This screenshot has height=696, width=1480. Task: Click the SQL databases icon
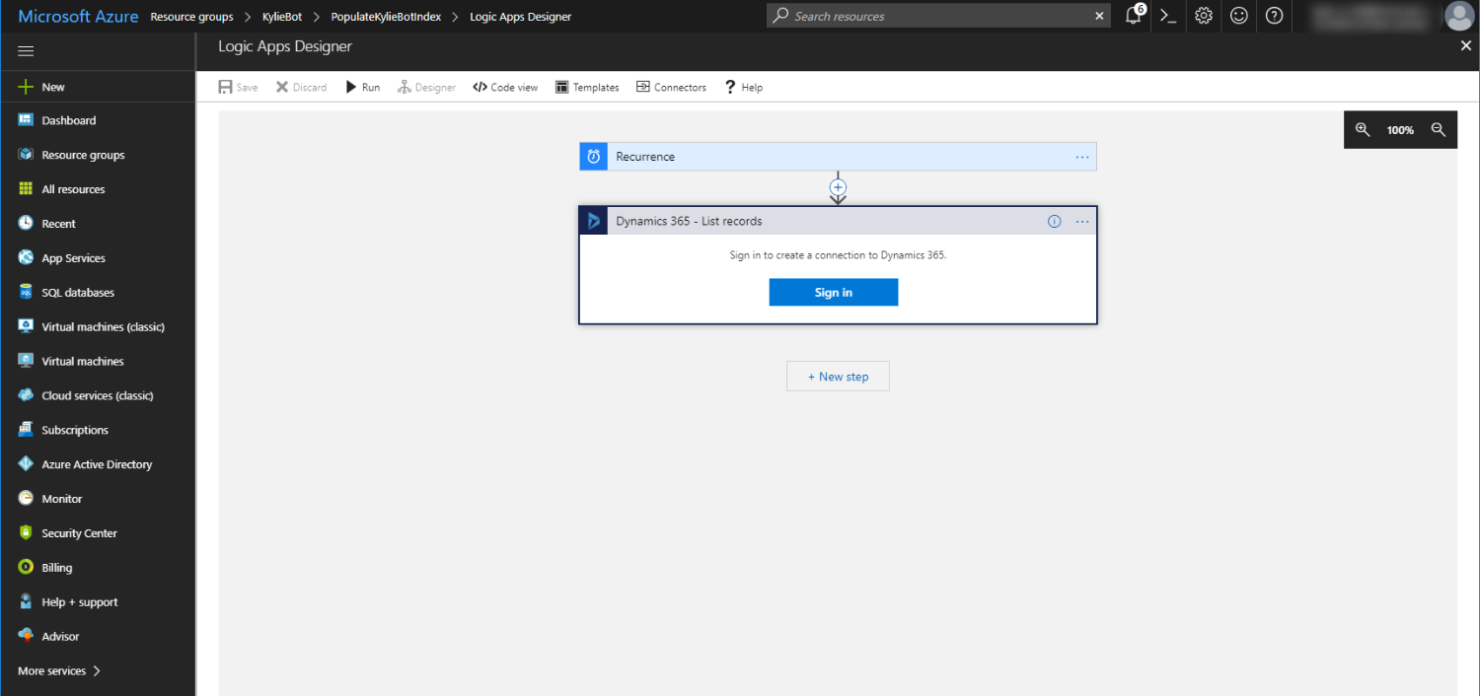point(26,293)
